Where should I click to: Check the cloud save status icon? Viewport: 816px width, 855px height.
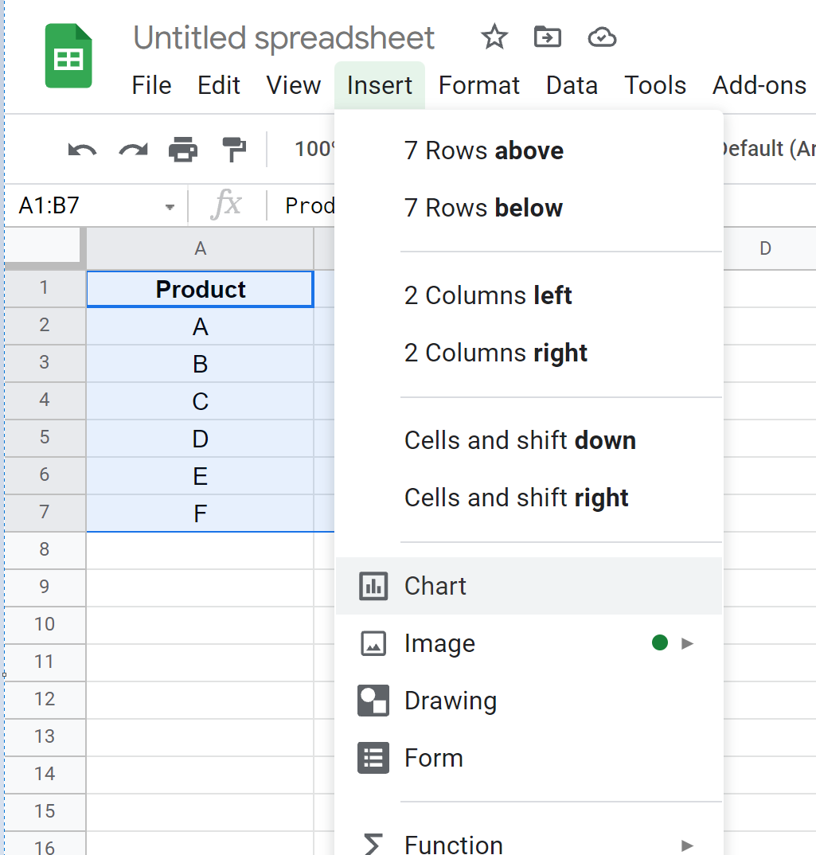(x=602, y=37)
